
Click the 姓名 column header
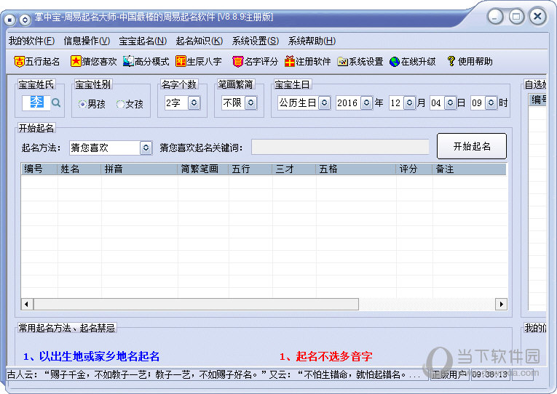click(x=79, y=169)
